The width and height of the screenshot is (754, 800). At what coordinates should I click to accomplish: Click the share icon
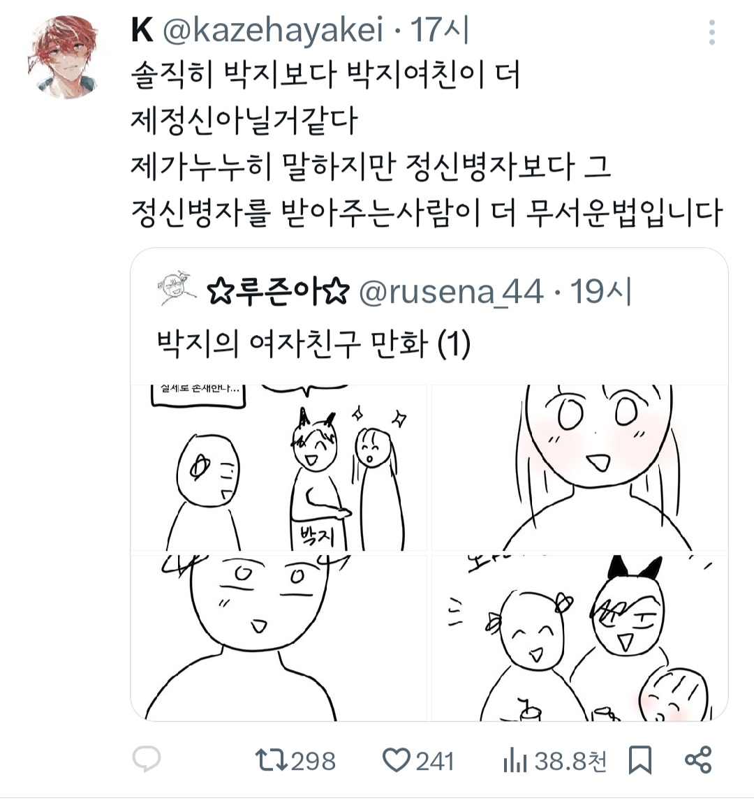point(698,760)
